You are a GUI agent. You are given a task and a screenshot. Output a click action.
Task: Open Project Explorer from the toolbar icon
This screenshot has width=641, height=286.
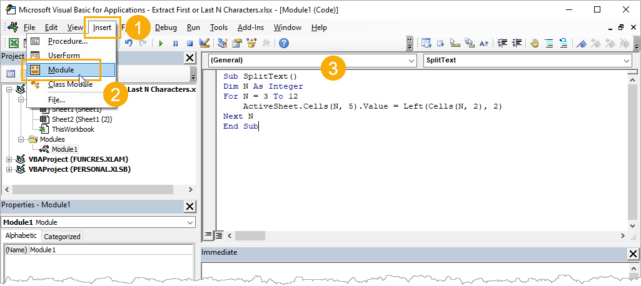[223, 43]
